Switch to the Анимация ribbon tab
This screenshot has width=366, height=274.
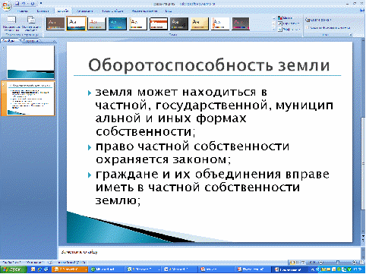tap(84, 11)
